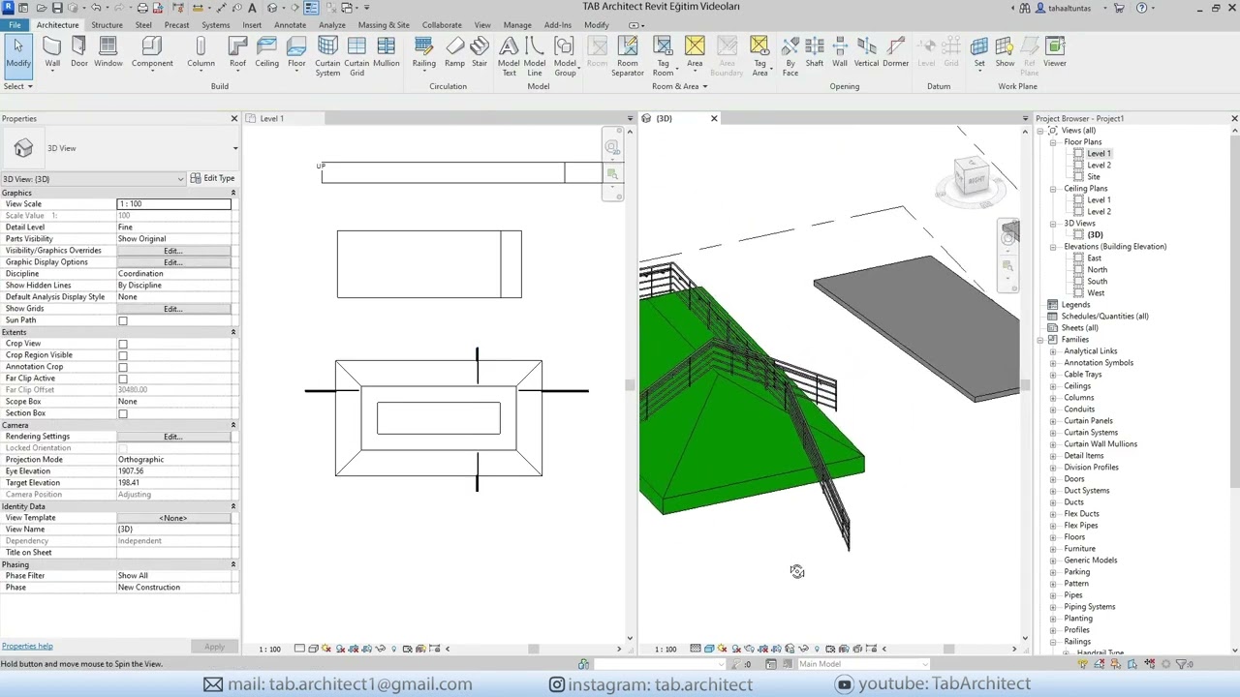Select the Model Line tool

pyautogui.click(x=535, y=56)
